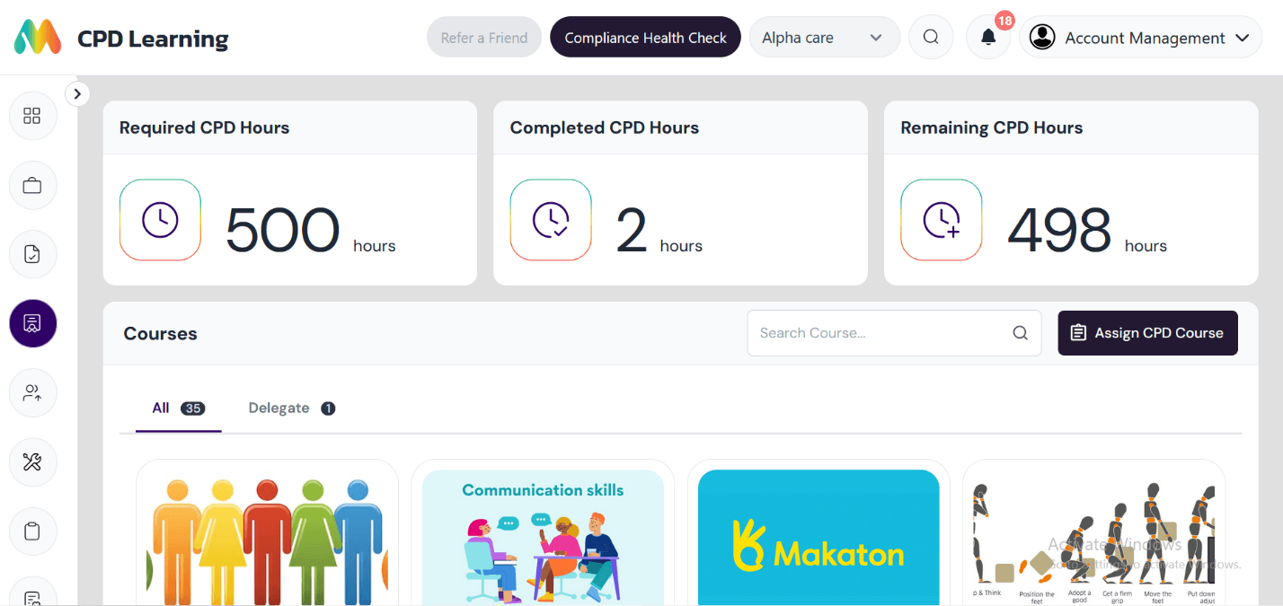Open the dashboard grid icon in sidebar
Viewport: 1283px width, 606px height.
(32, 115)
